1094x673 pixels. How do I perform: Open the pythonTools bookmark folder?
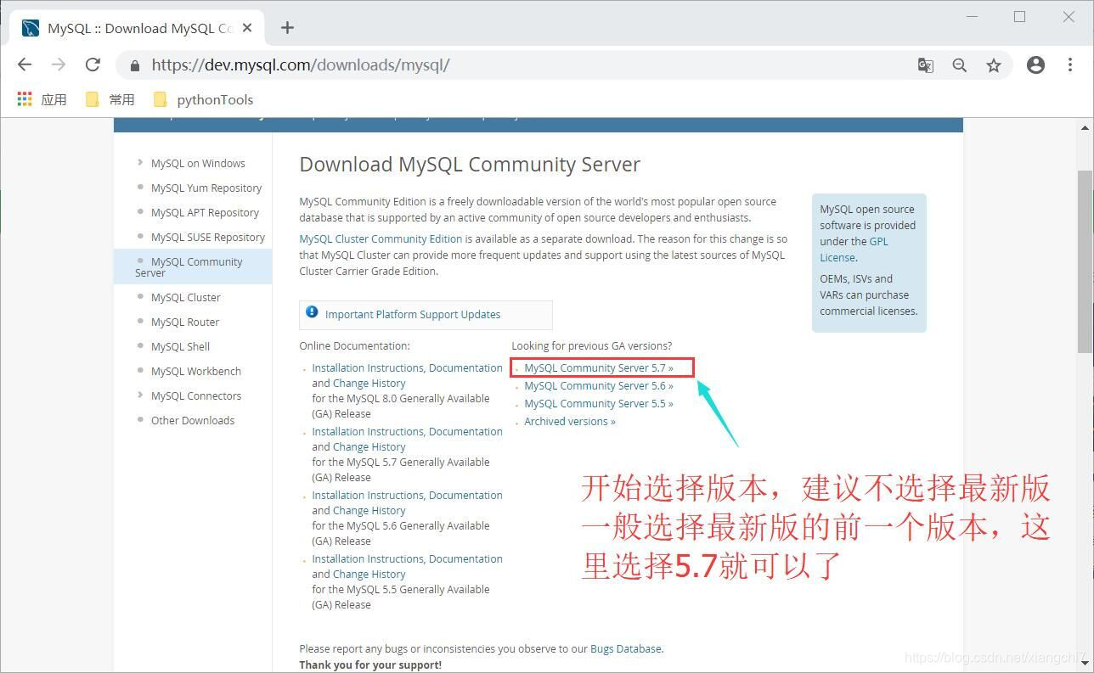[x=203, y=99]
